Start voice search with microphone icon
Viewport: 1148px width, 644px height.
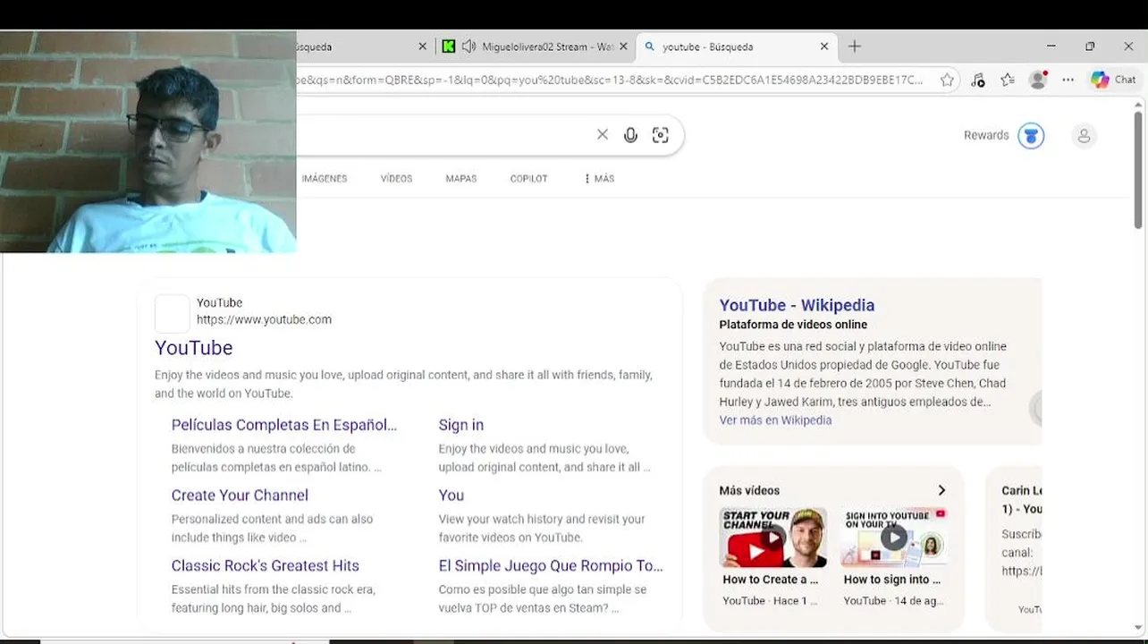click(x=630, y=135)
